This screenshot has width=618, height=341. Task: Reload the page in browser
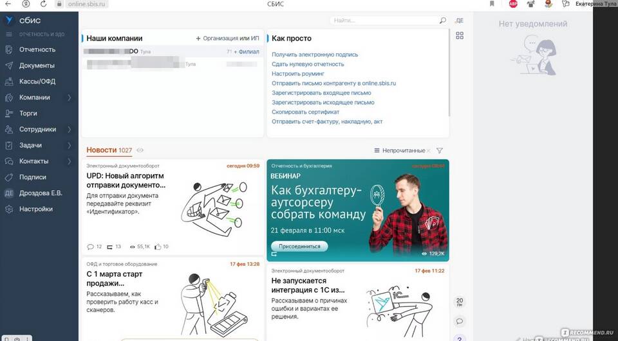(x=43, y=4)
